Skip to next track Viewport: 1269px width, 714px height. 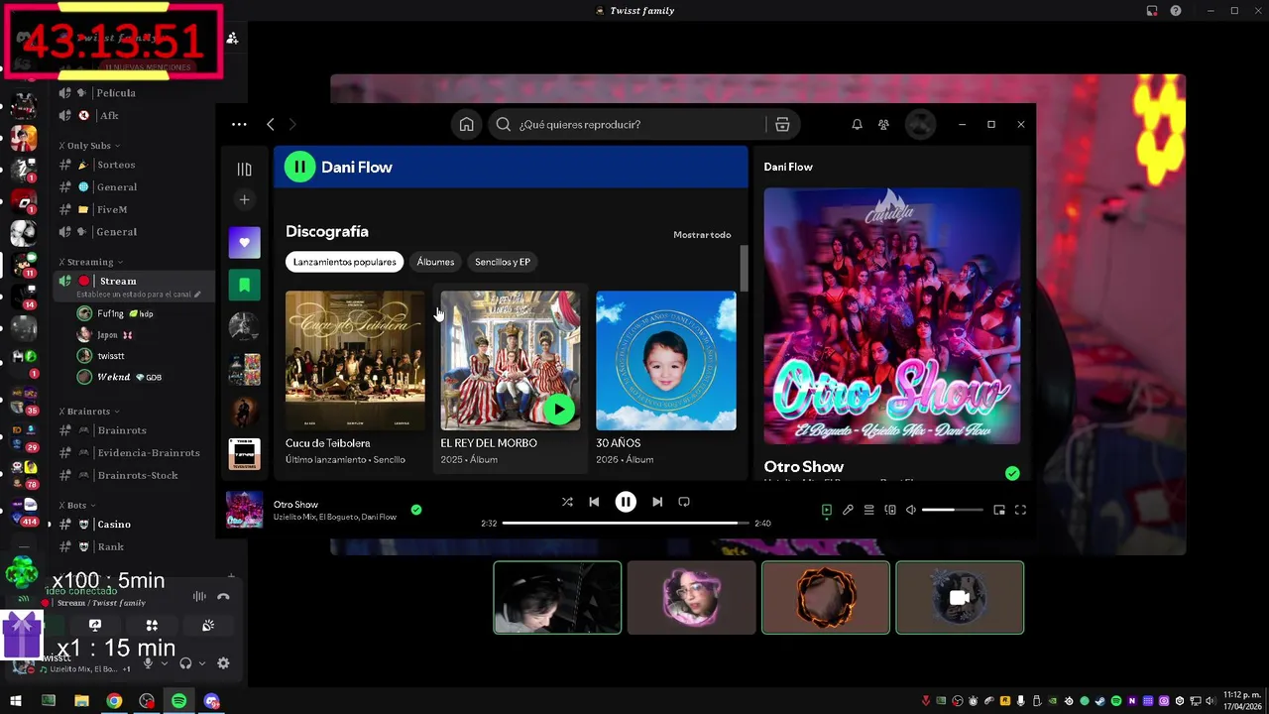657,502
